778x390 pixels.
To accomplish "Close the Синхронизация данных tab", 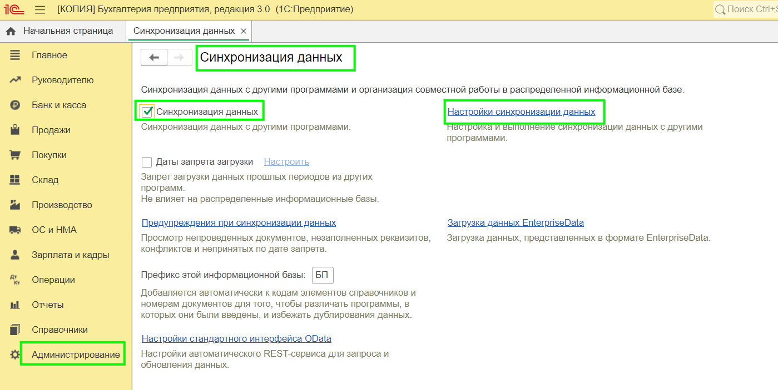I will tap(244, 31).
